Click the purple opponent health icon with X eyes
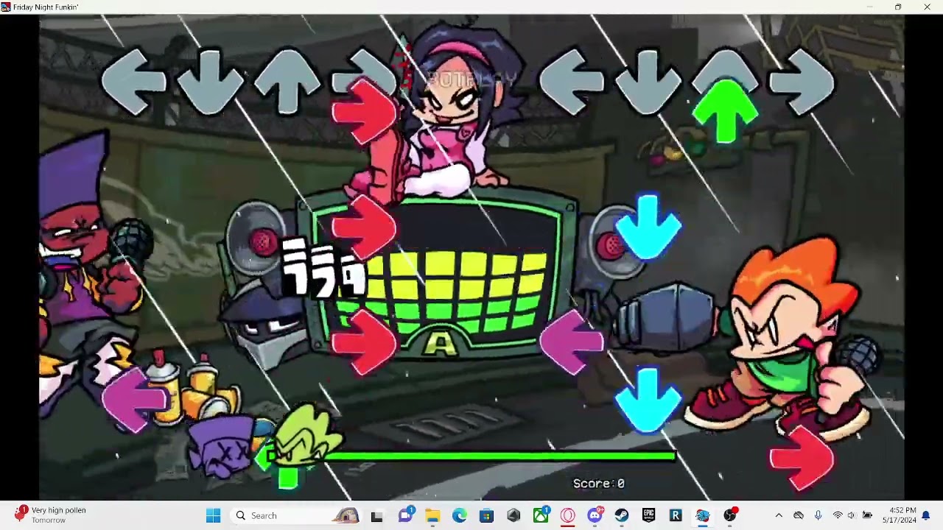 coord(221,445)
